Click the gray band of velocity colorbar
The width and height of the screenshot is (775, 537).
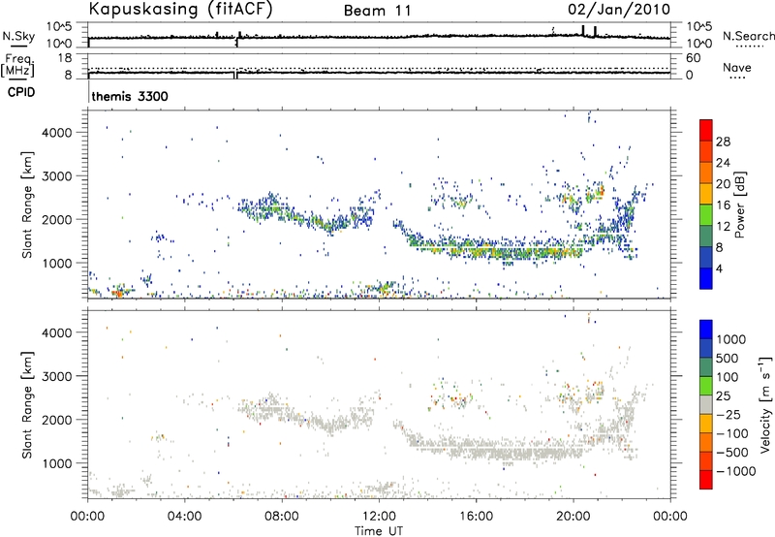pyautogui.click(x=706, y=405)
